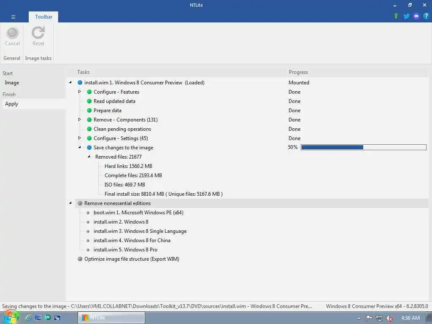The width and height of the screenshot is (432, 324).
Task: Open Action Center flag in tray
Action: click(x=369, y=318)
